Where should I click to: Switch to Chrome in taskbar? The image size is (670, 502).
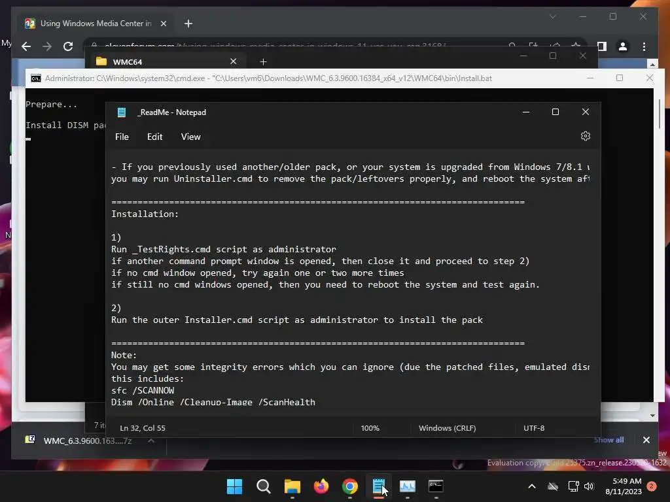click(350, 486)
